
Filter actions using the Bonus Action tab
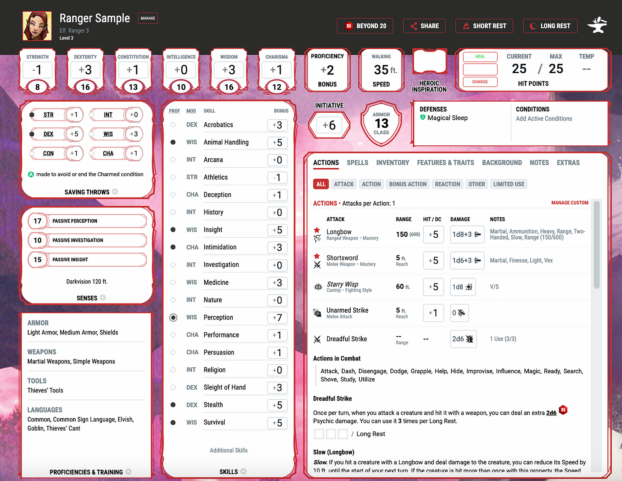click(x=408, y=184)
